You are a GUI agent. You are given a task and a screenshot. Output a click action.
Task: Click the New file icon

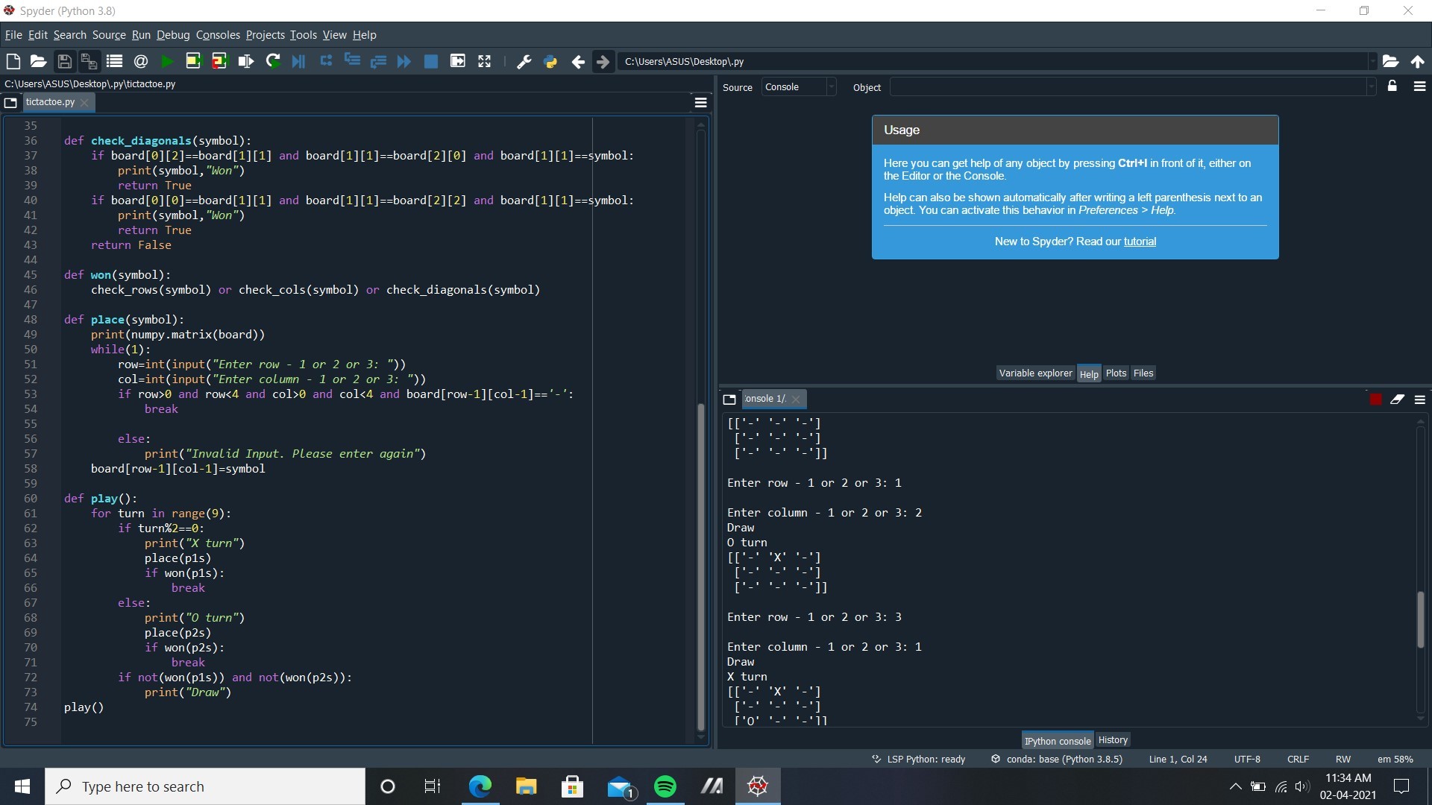coord(13,62)
